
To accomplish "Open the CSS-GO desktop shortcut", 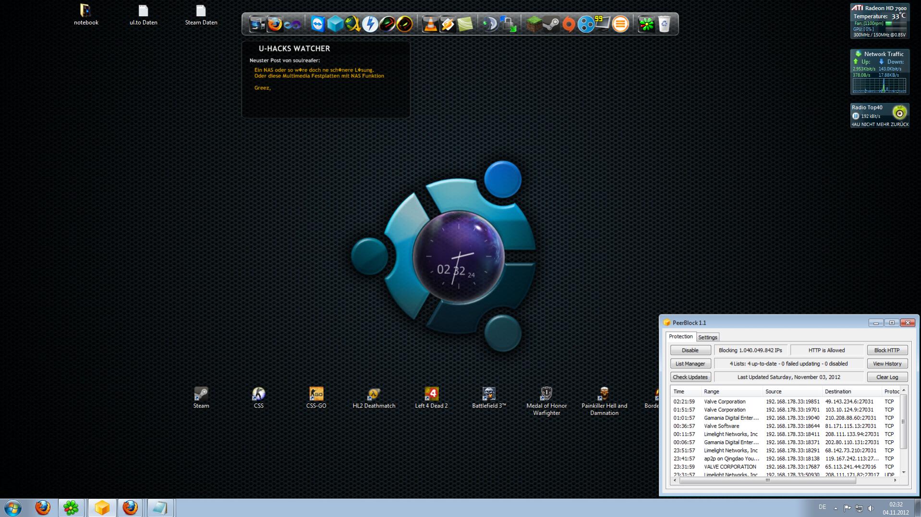I will pos(316,394).
